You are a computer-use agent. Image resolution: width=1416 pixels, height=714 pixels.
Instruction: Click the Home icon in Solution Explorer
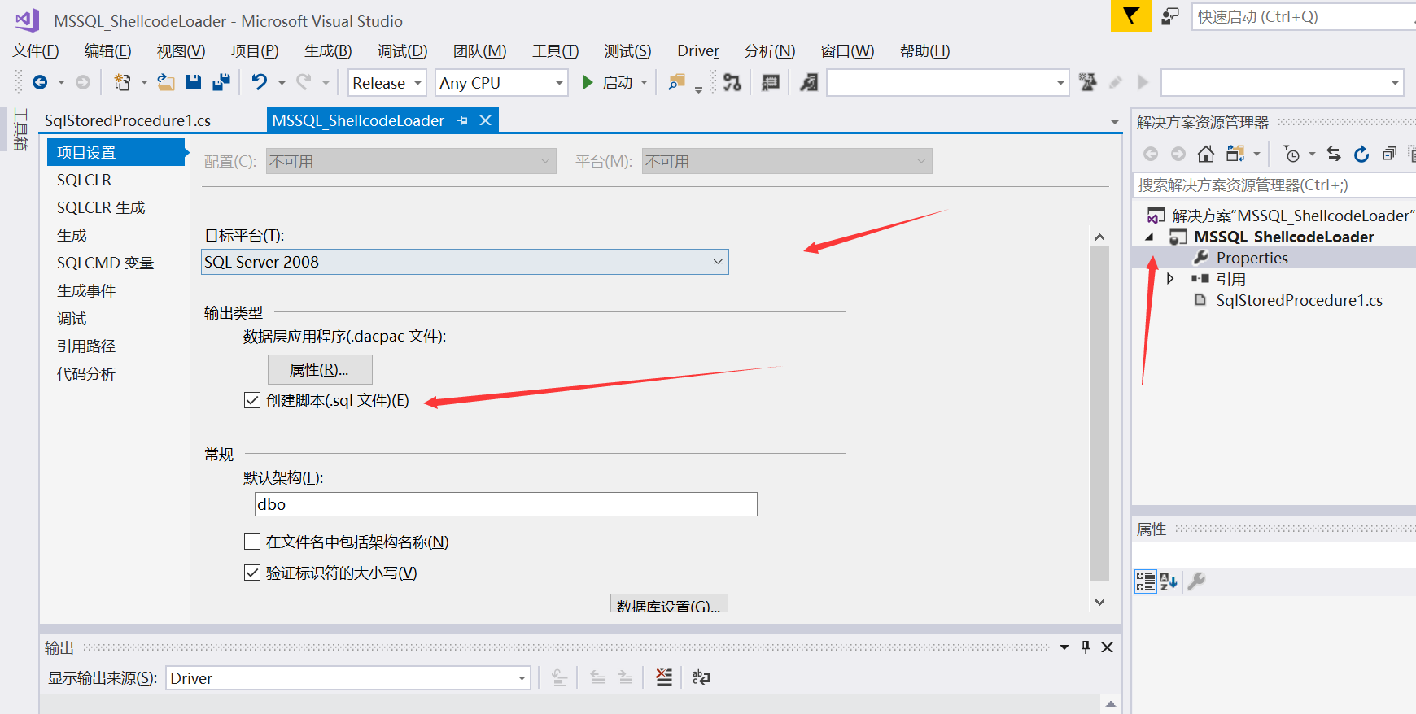1206,154
